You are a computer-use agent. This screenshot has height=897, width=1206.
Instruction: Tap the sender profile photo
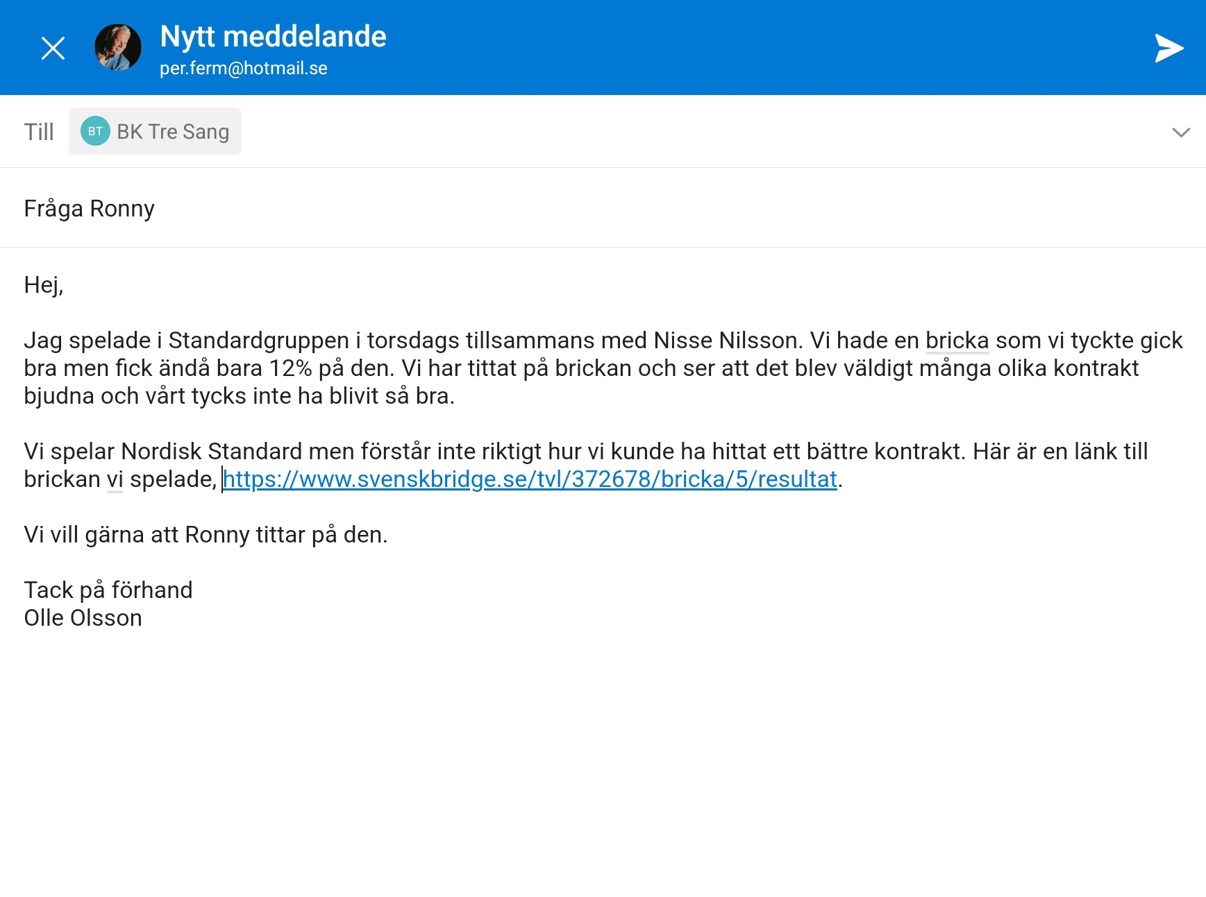(118, 47)
